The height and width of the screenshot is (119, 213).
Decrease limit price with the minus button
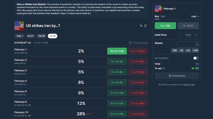click(181, 35)
